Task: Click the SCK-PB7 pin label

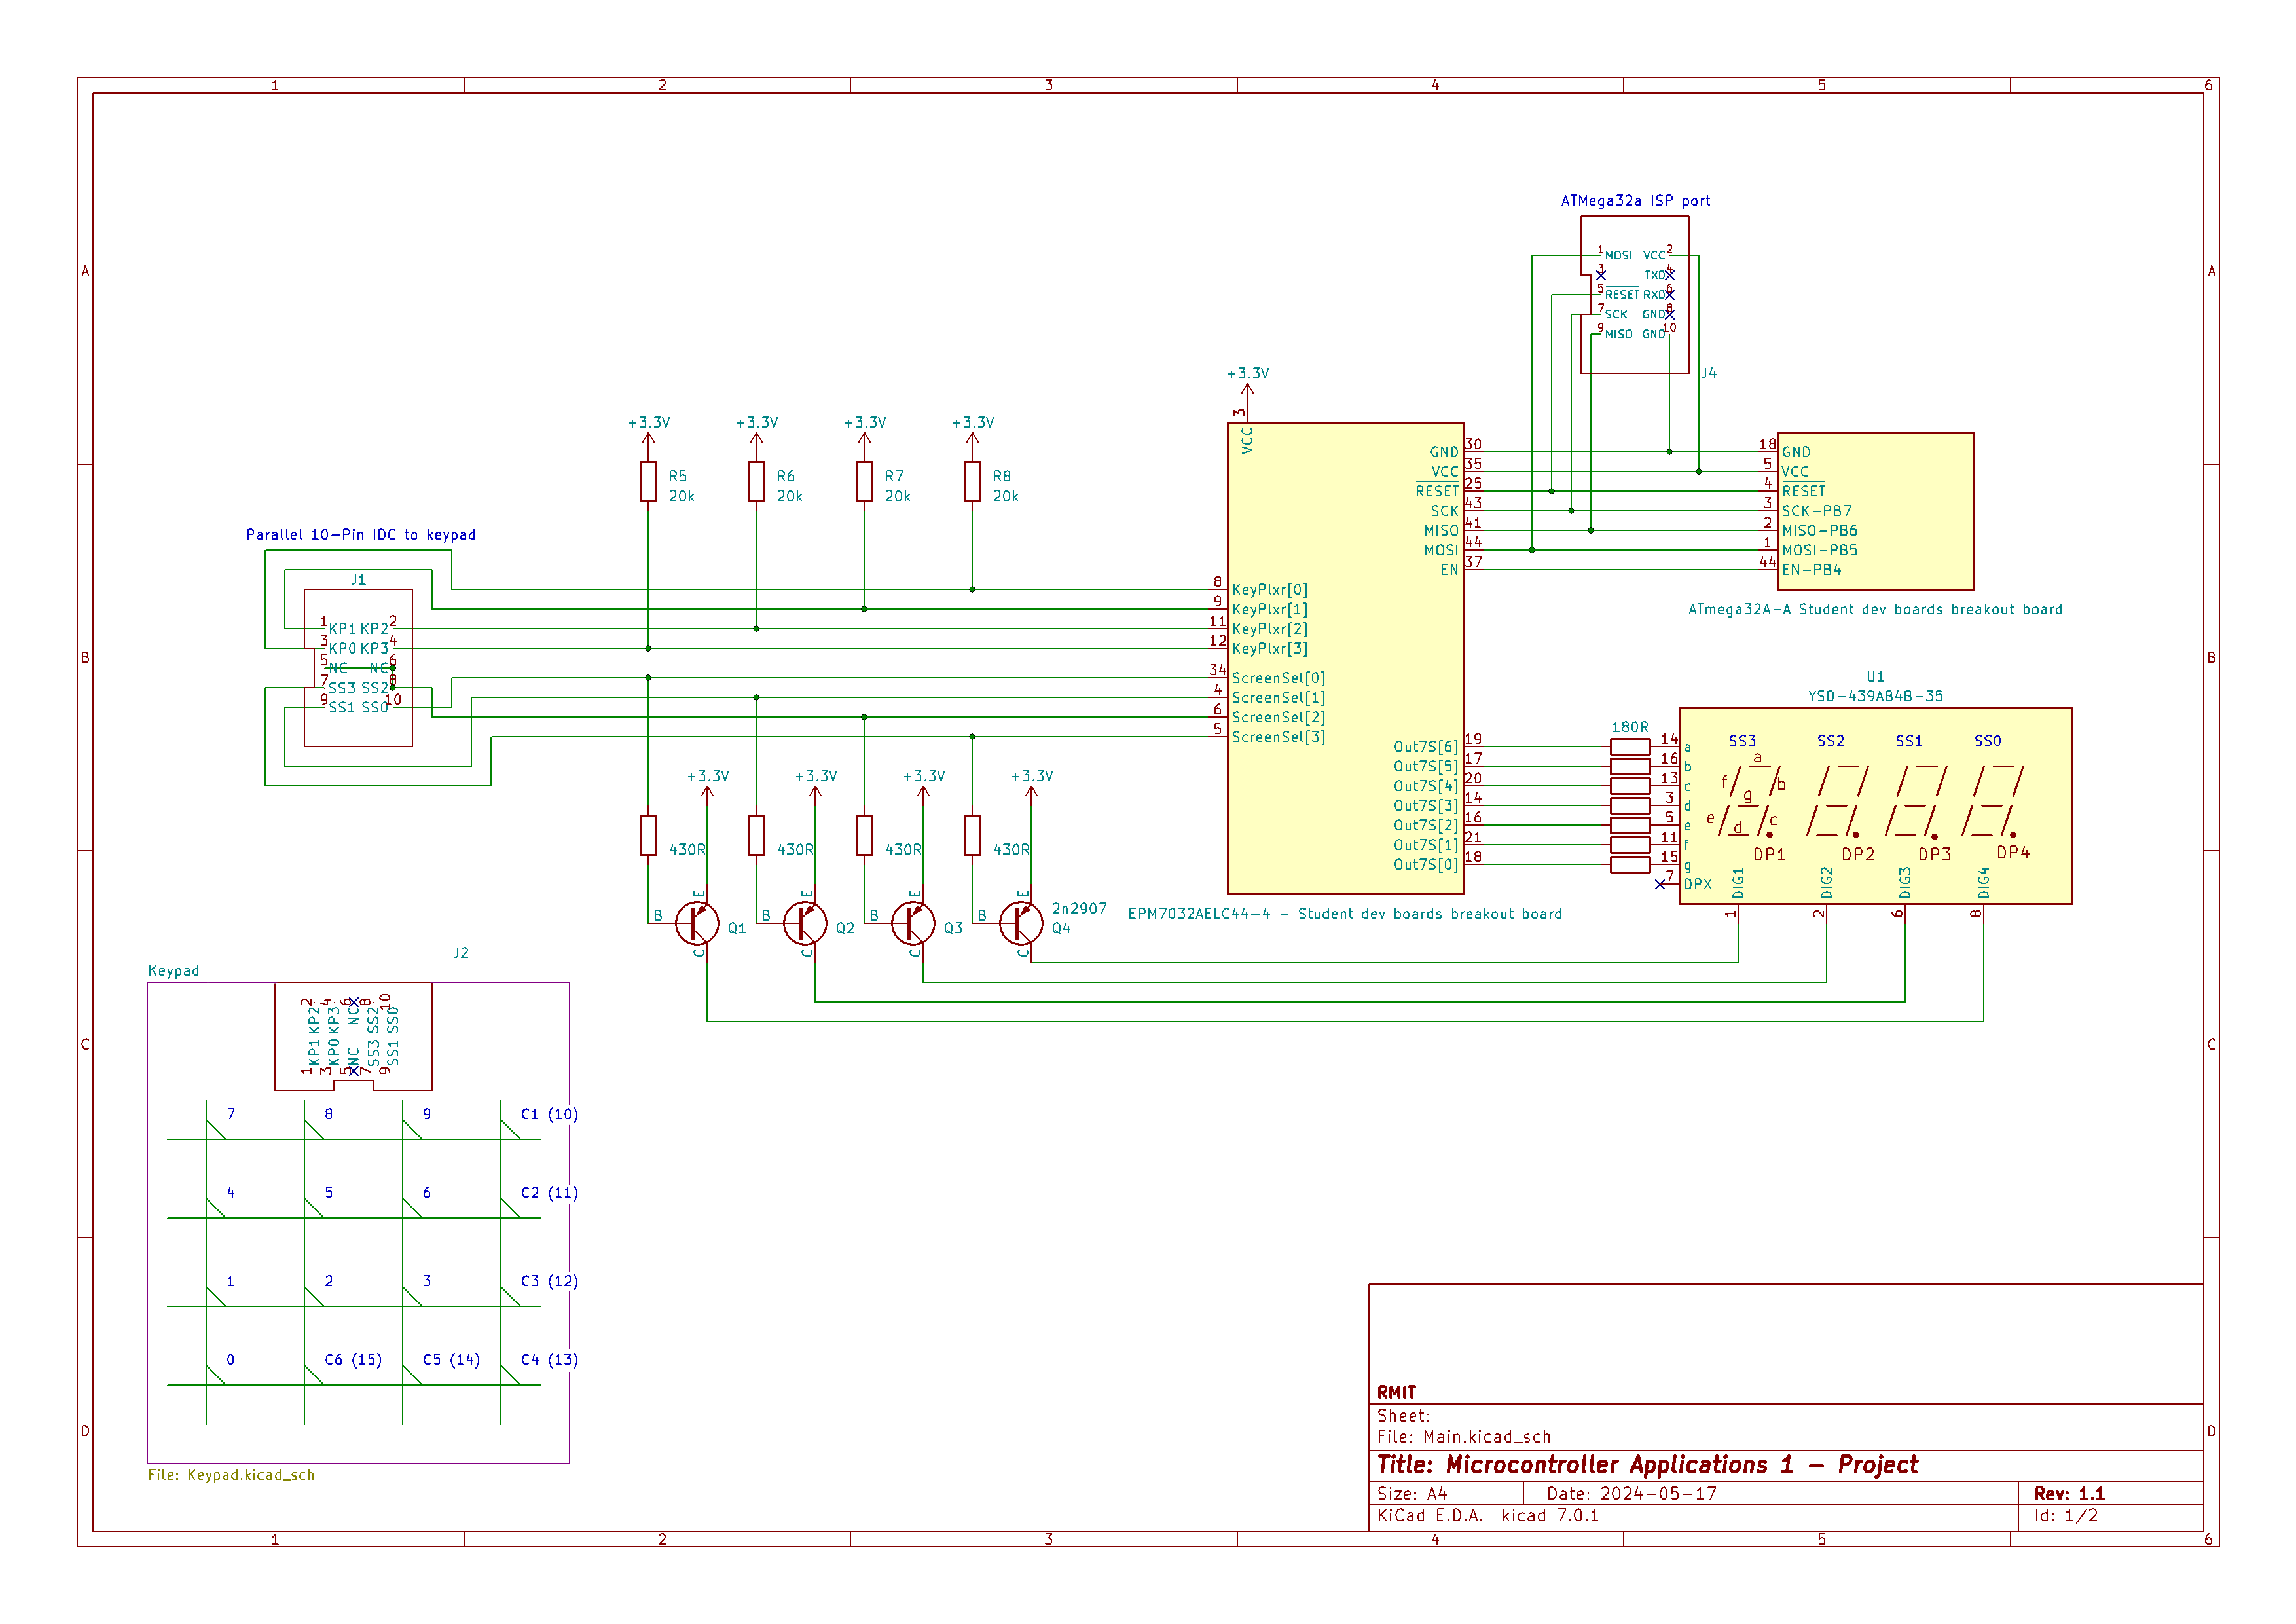Action: 1817,511
